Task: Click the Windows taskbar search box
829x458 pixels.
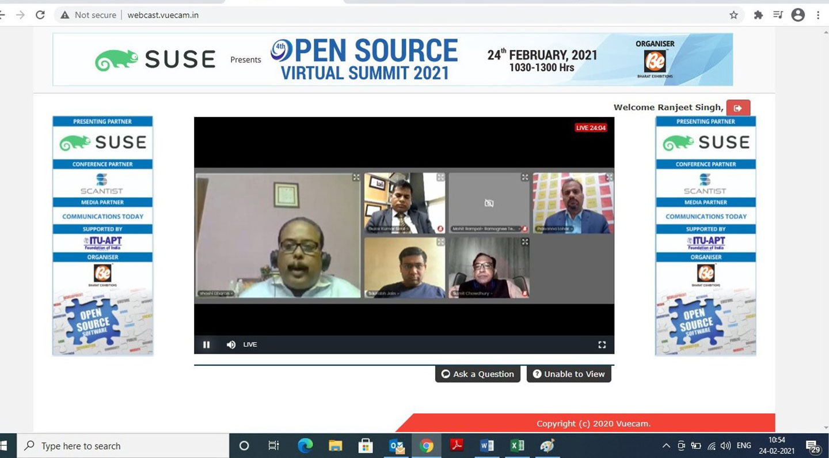Action: [x=122, y=446]
